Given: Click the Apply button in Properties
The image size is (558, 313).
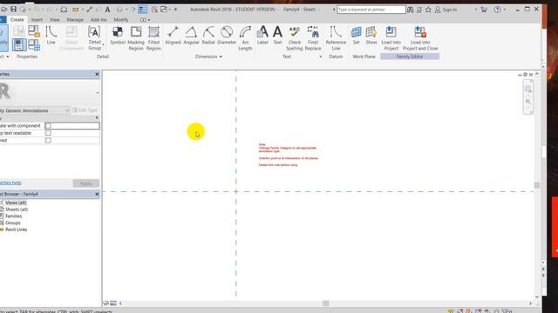Looking at the screenshot, I should pyautogui.click(x=85, y=183).
